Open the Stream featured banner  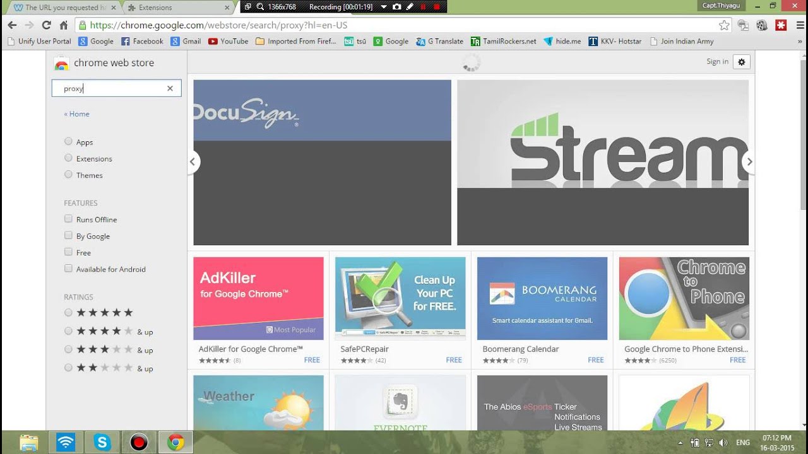(603, 162)
